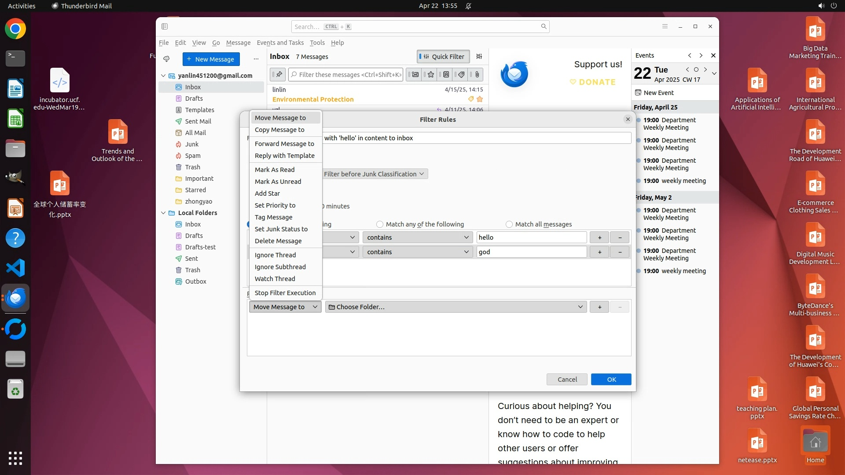845x475 pixels.
Task: Open Visual Studio Code from dock
Action: (15, 268)
